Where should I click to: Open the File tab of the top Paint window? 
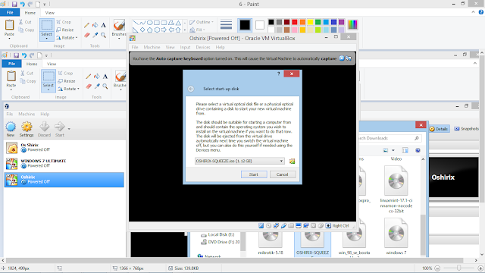pyautogui.click(x=10, y=12)
